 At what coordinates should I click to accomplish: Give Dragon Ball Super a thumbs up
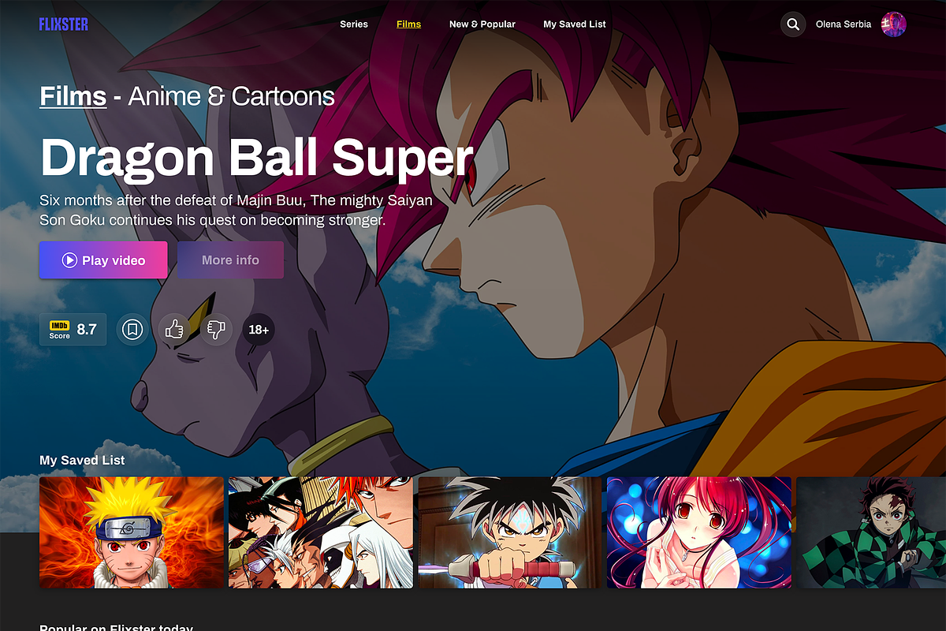click(x=174, y=330)
